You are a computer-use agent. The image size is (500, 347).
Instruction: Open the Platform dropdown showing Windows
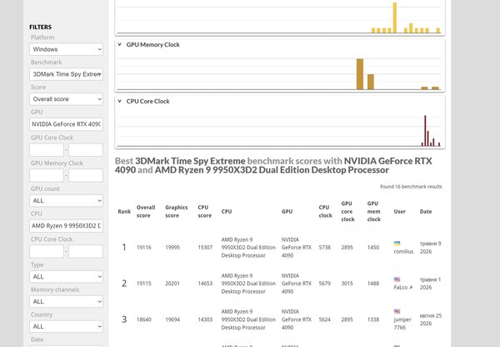[67, 49]
